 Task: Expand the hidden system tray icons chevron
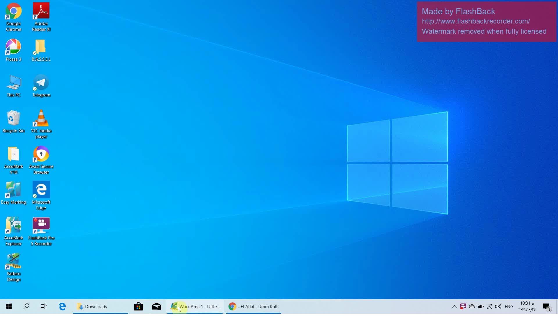[454, 306]
